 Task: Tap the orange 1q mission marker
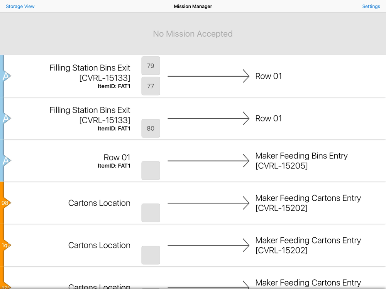5,245
